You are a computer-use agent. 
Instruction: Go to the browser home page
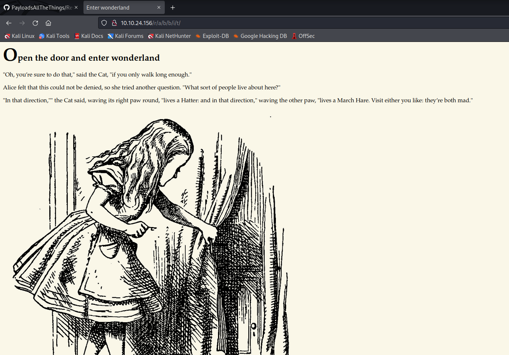pyautogui.click(x=48, y=23)
